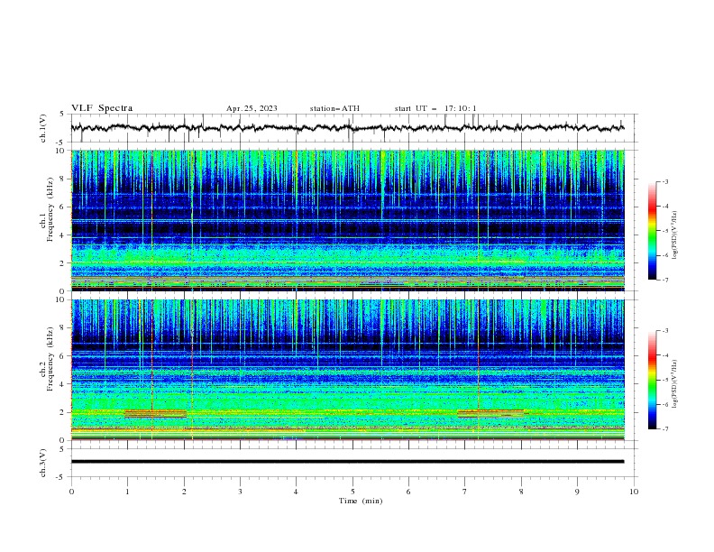
Task: Click the ch.1 voltage waveform trace
Action: pyautogui.click(x=347, y=128)
